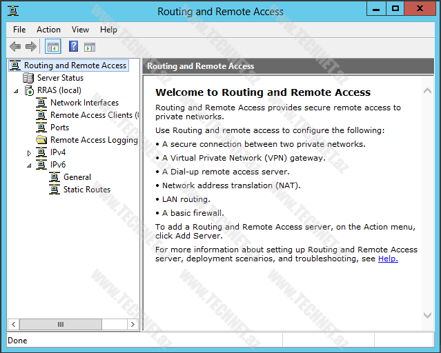Click the Back arrow toolbar icon

(15, 47)
